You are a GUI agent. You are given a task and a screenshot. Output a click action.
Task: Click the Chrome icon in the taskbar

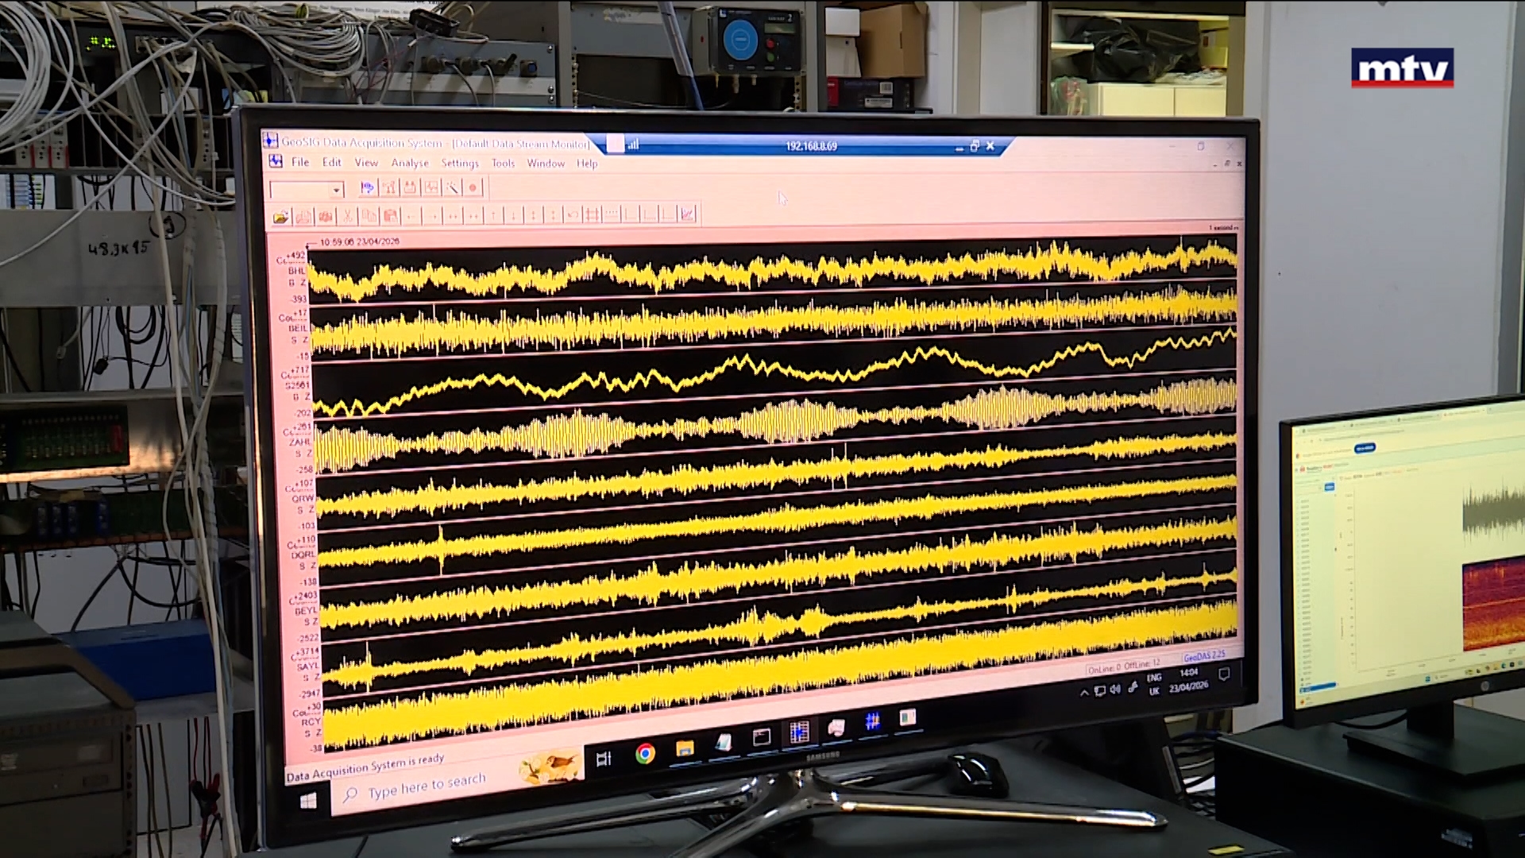click(645, 753)
